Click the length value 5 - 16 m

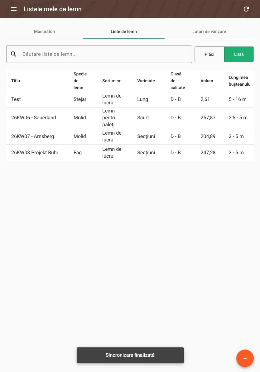238,99
